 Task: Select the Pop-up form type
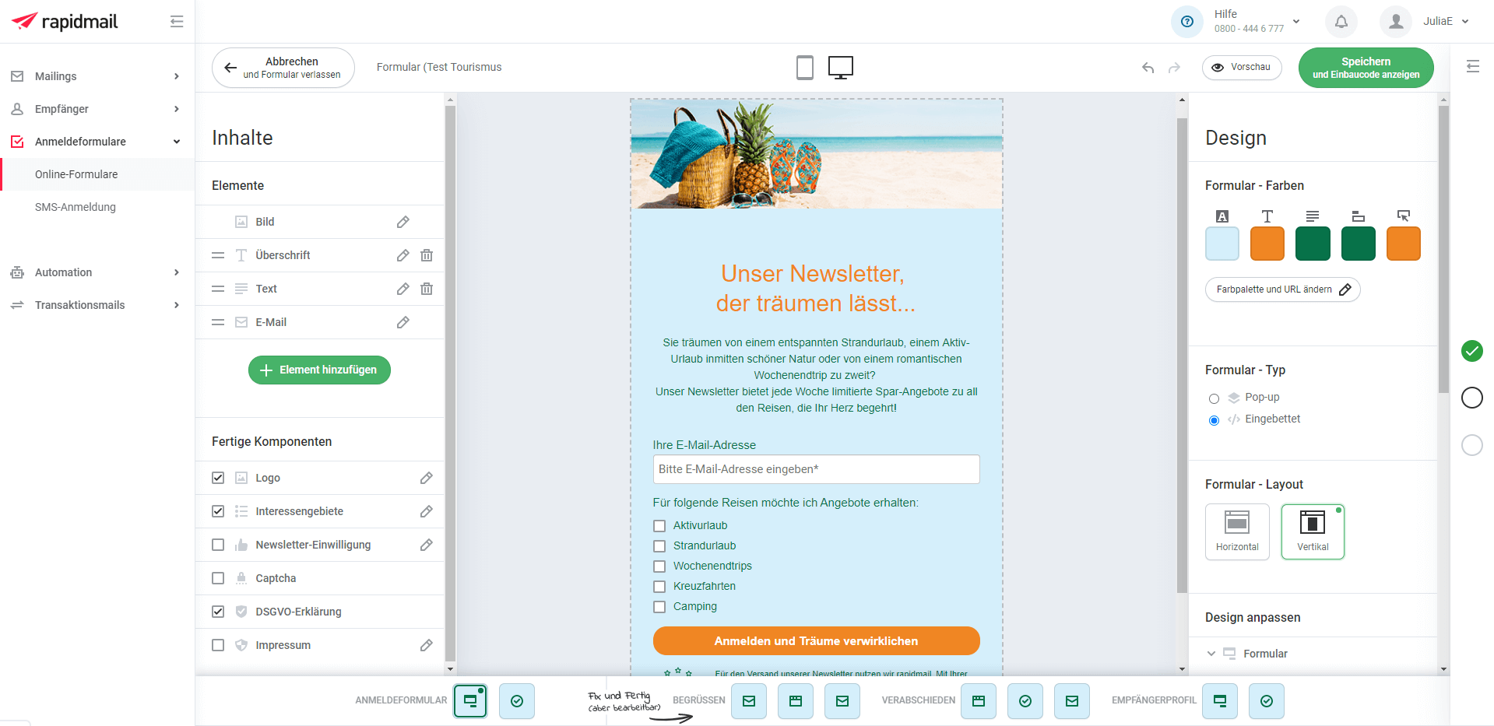pos(1214,398)
